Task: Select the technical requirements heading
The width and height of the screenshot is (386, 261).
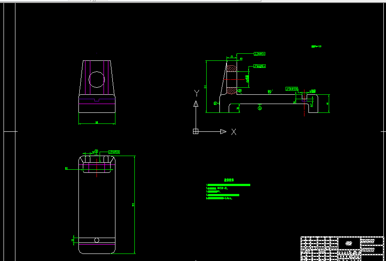Action: 229,180
